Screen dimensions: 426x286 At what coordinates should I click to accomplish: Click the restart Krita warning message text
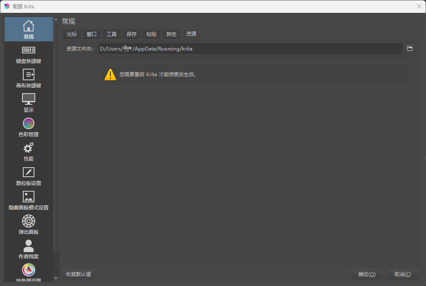point(158,74)
